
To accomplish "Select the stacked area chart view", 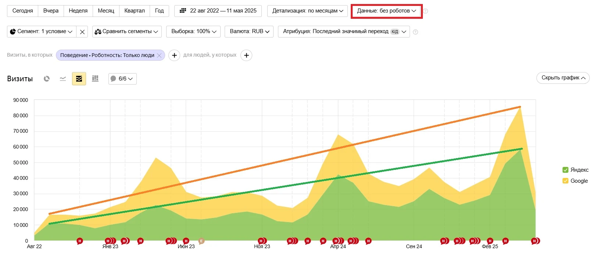I will point(79,79).
